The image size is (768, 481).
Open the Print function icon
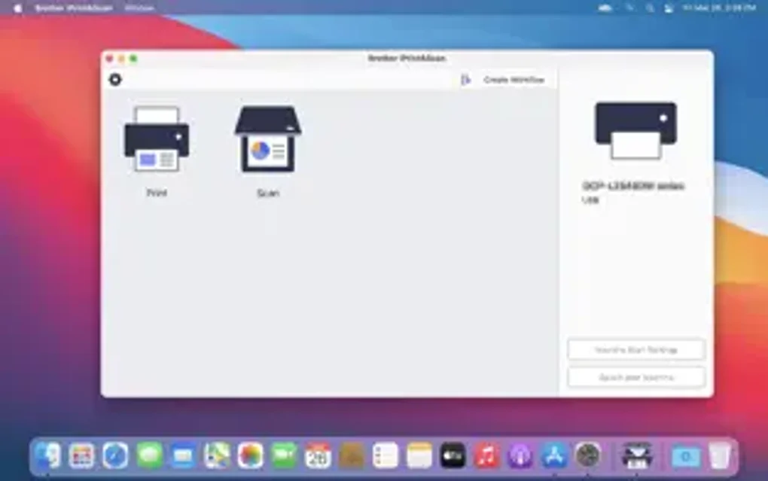[157, 139]
